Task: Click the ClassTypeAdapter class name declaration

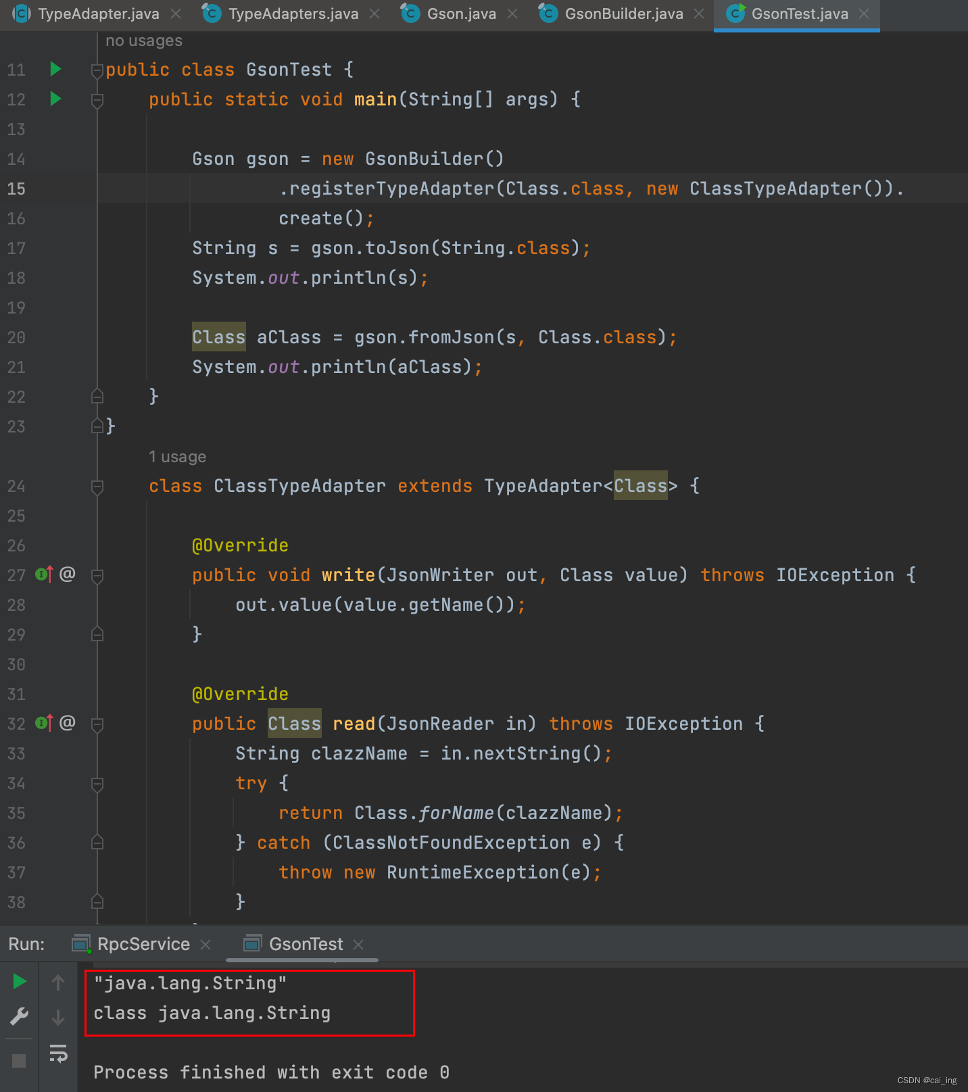Action: coord(299,486)
